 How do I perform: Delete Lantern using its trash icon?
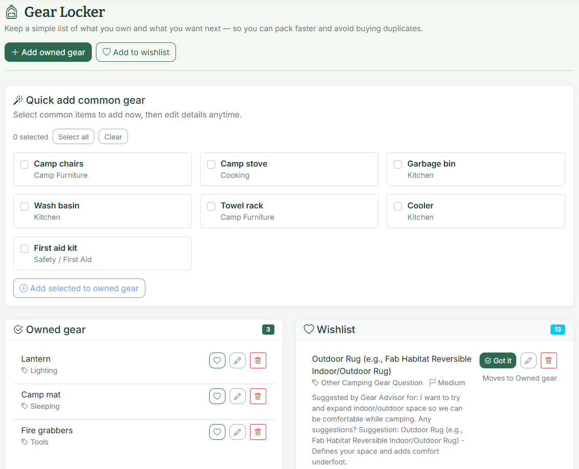click(x=258, y=360)
